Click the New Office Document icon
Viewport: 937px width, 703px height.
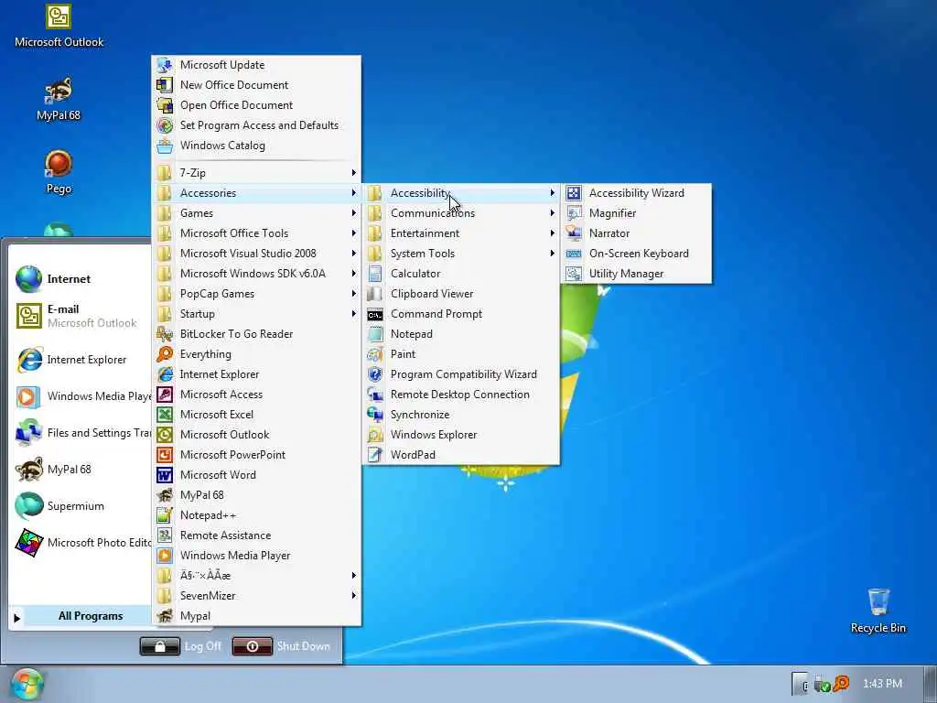[x=165, y=85]
